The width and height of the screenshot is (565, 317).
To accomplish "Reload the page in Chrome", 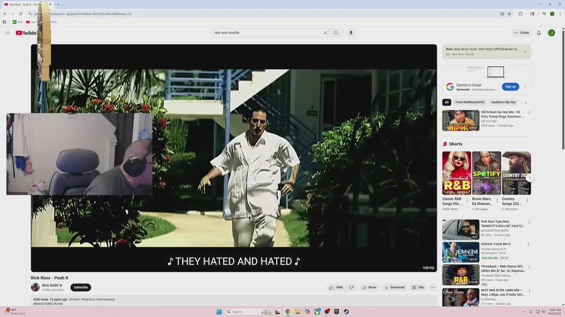I will click(x=20, y=14).
